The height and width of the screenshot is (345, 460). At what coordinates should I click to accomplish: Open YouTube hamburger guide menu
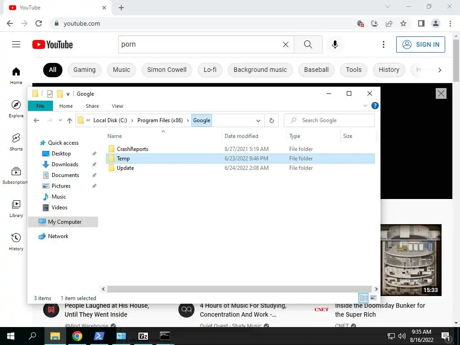16,44
